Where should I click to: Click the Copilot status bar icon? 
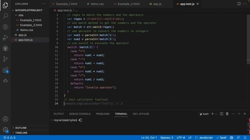232,138
